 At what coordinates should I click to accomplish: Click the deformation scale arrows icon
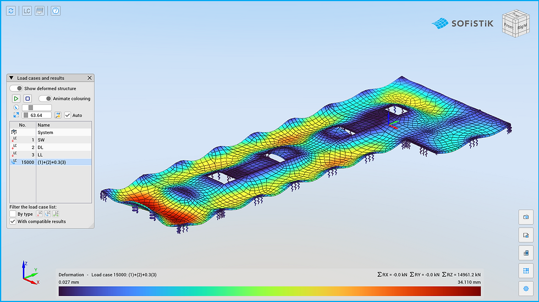point(16,115)
